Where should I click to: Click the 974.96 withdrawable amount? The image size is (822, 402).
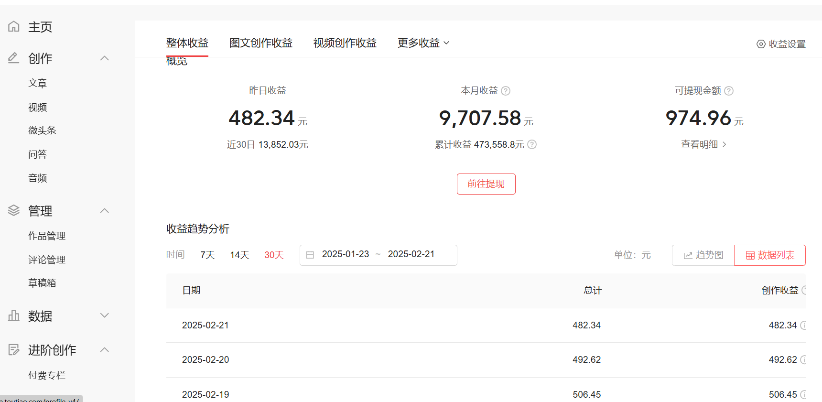point(698,118)
